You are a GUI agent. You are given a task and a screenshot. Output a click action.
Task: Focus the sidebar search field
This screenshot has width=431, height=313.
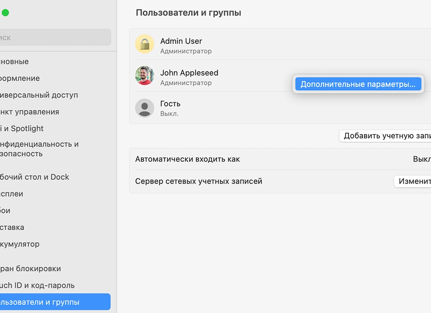coord(55,37)
